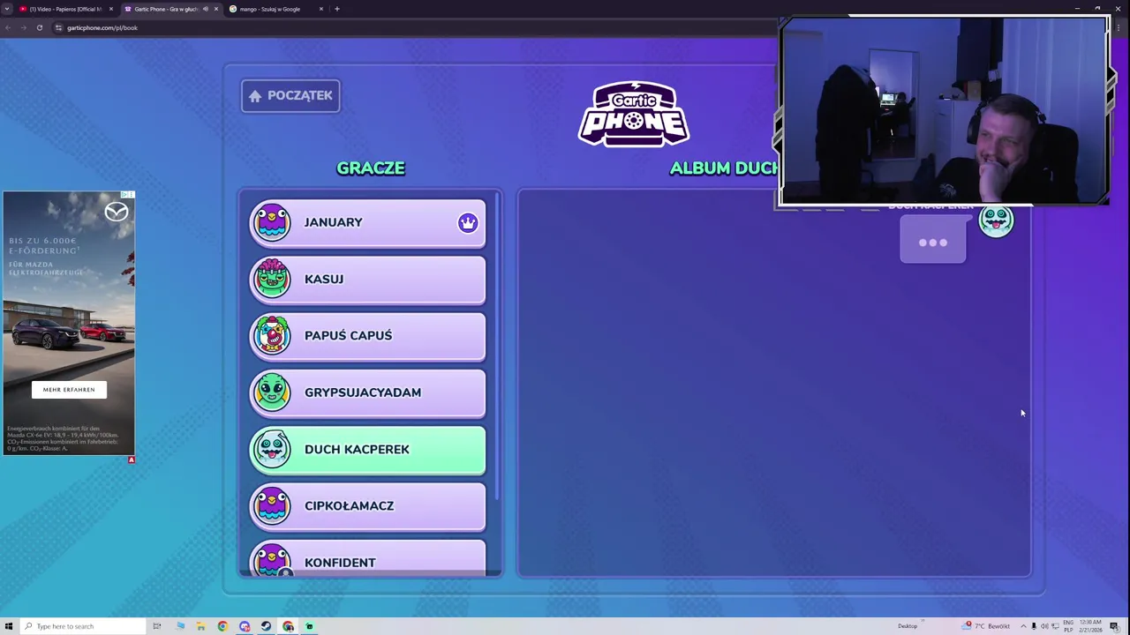Click the red report-ad icon below Mazda ad
The height and width of the screenshot is (635, 1130).
(131, 459)
